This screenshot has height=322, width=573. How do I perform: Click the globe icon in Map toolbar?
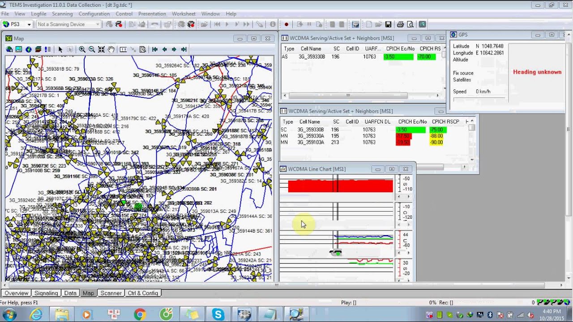click(28, 49)
